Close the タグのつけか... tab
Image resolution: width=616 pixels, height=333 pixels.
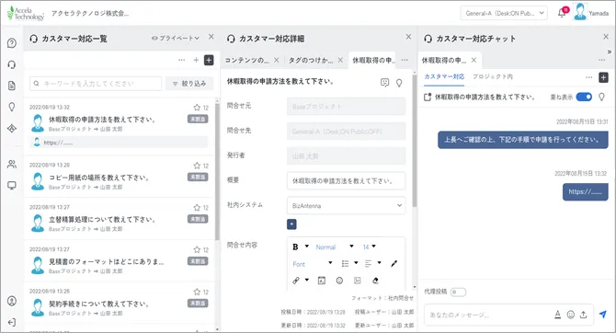(340, 60)
